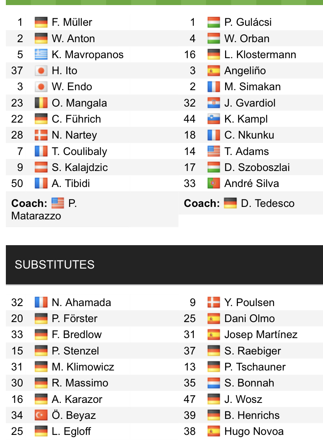Select player W. Endo

coord(72,87)
